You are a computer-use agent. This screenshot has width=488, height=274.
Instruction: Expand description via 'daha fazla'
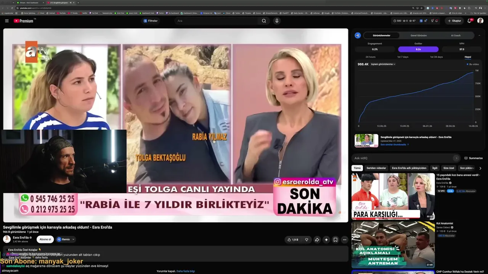[41, 258]
